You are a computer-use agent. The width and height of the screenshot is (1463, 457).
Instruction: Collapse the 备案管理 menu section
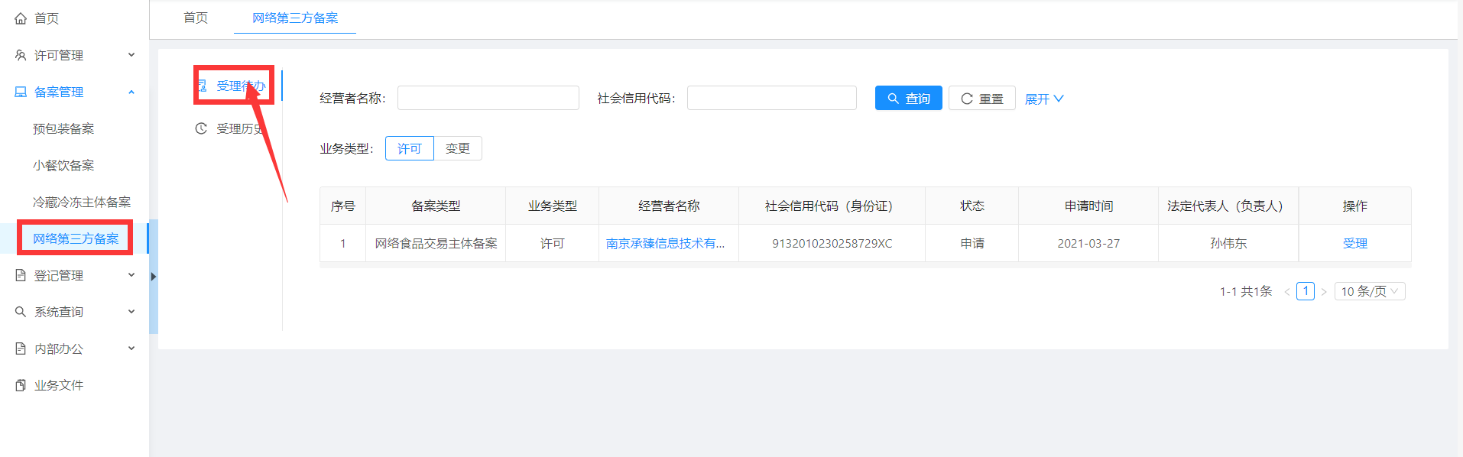pos(131,92)
